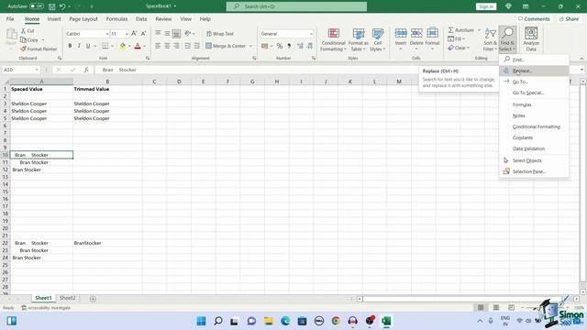
Task: Apply Percent Style
Action: click(x=279, y=46)
